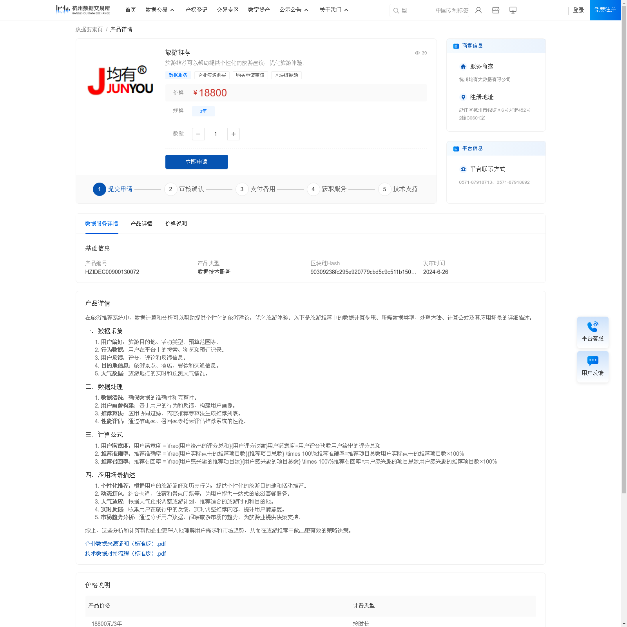627x627 pixels.
Task: Click 免费注册 button
Action: click(605, 10)
